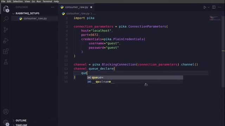This screenshot has width=225, height=126.
Task: Open run options dropdown beside play button
Action: tap(208, 7)
